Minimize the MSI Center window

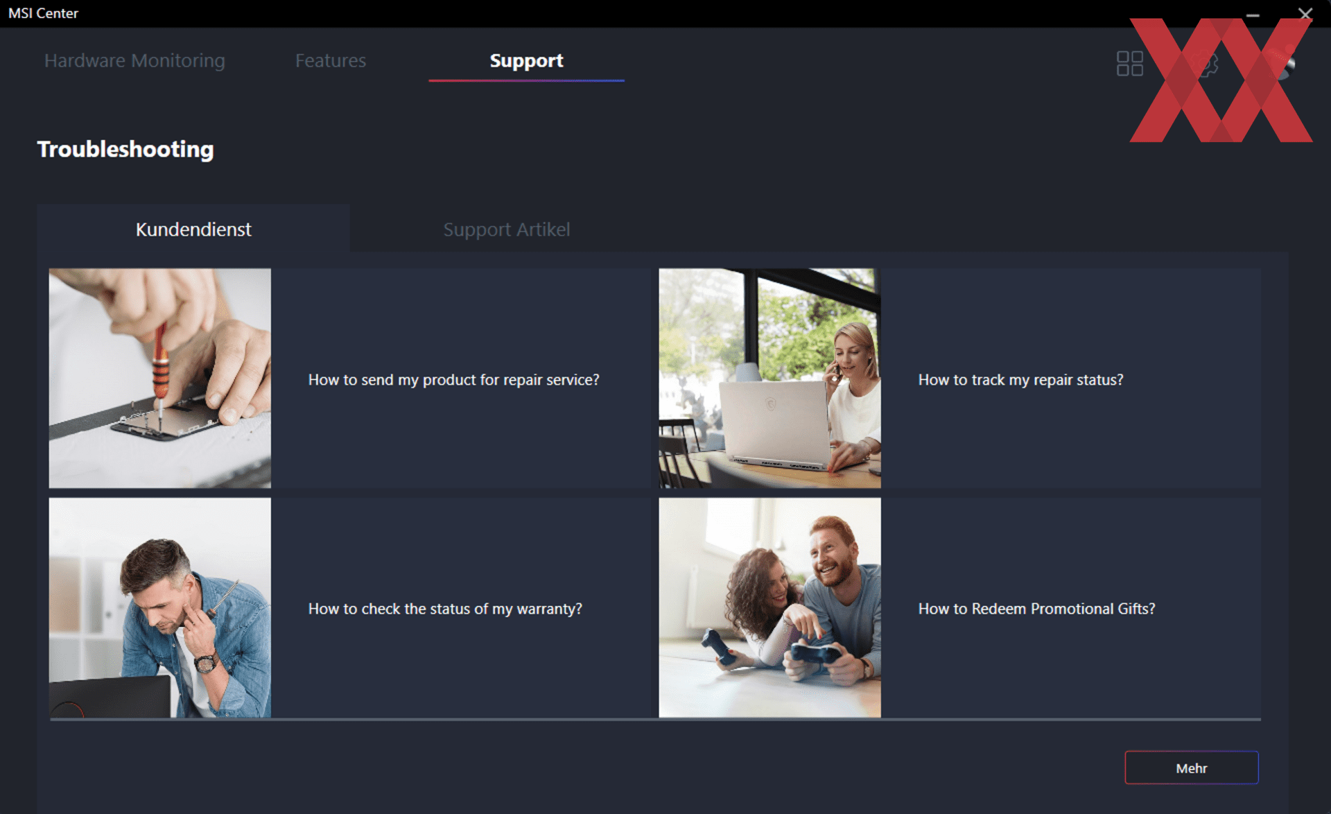point(1252,14)
